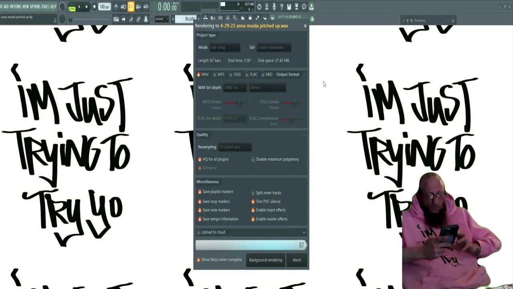
Task: Open the TOOLS menu
Action: click(x=45, y=6)
